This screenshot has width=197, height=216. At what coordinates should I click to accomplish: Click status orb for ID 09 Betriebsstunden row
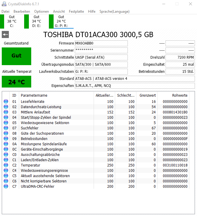pos(6,138)
